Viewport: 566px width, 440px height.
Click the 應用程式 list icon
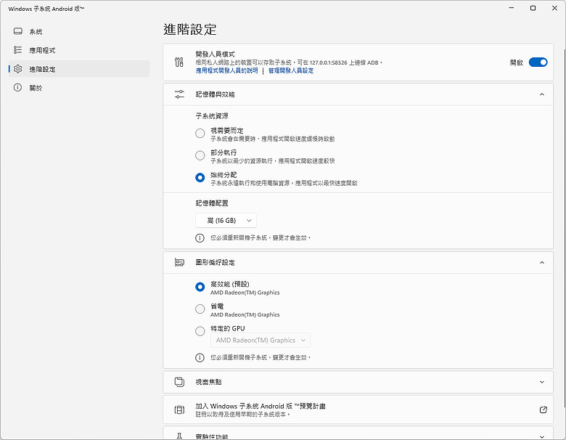click(x=17, y=50)
